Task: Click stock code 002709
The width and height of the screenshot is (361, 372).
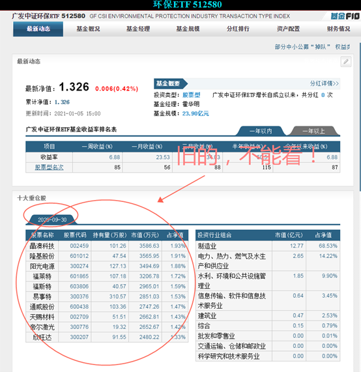Action: pos(79,317)
